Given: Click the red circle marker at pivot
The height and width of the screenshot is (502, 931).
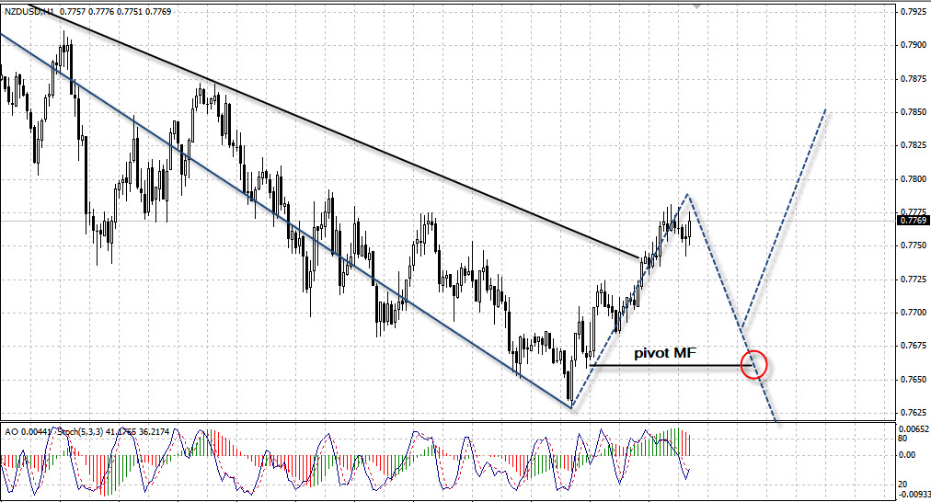Looking at the screenshot, I should point(753,363).
